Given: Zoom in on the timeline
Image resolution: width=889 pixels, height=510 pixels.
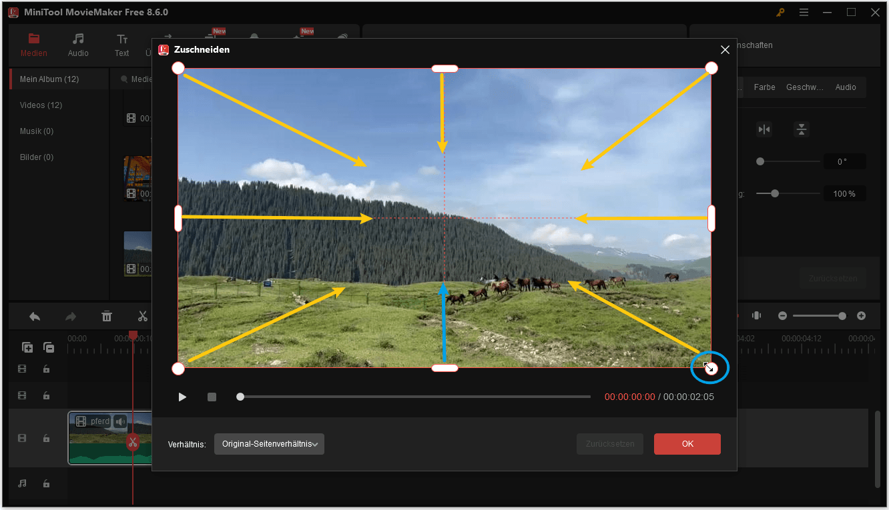Looking at the screenshot, I should coord(861,316).
